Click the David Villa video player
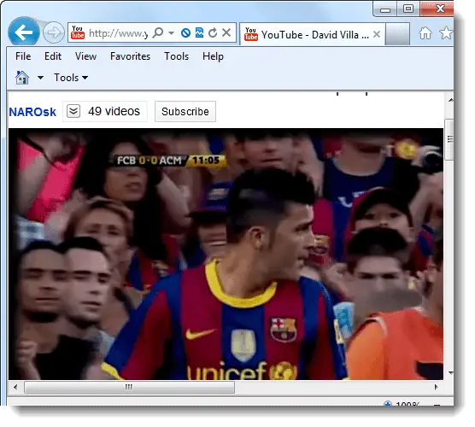 point(226,254)
